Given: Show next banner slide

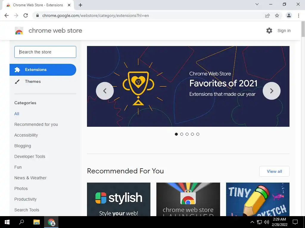Looking at the screenshot, I should pyautogui.click(x=272, y=91).
